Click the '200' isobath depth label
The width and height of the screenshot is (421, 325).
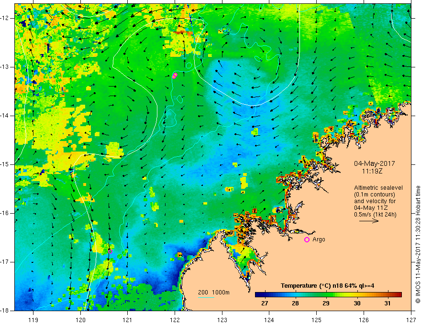[x=203, y=292]
